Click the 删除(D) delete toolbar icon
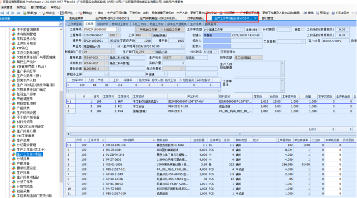 [80, 13]
